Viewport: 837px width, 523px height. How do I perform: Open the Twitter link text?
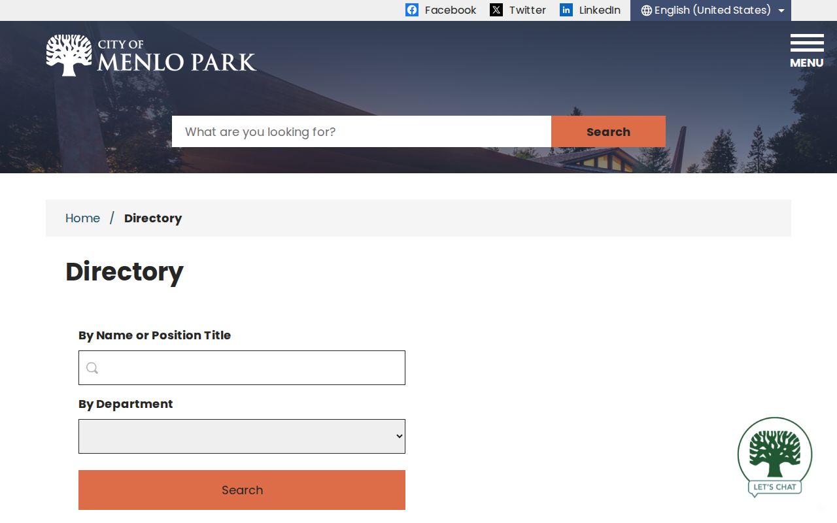tap(528, 10)
